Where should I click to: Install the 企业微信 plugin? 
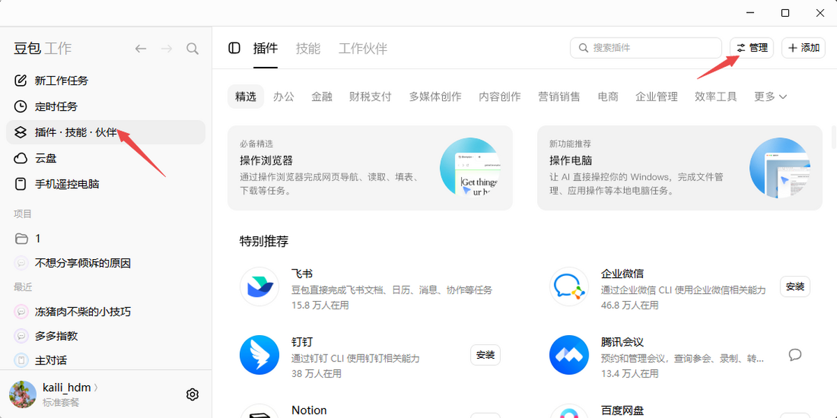(x=795, y=286)
